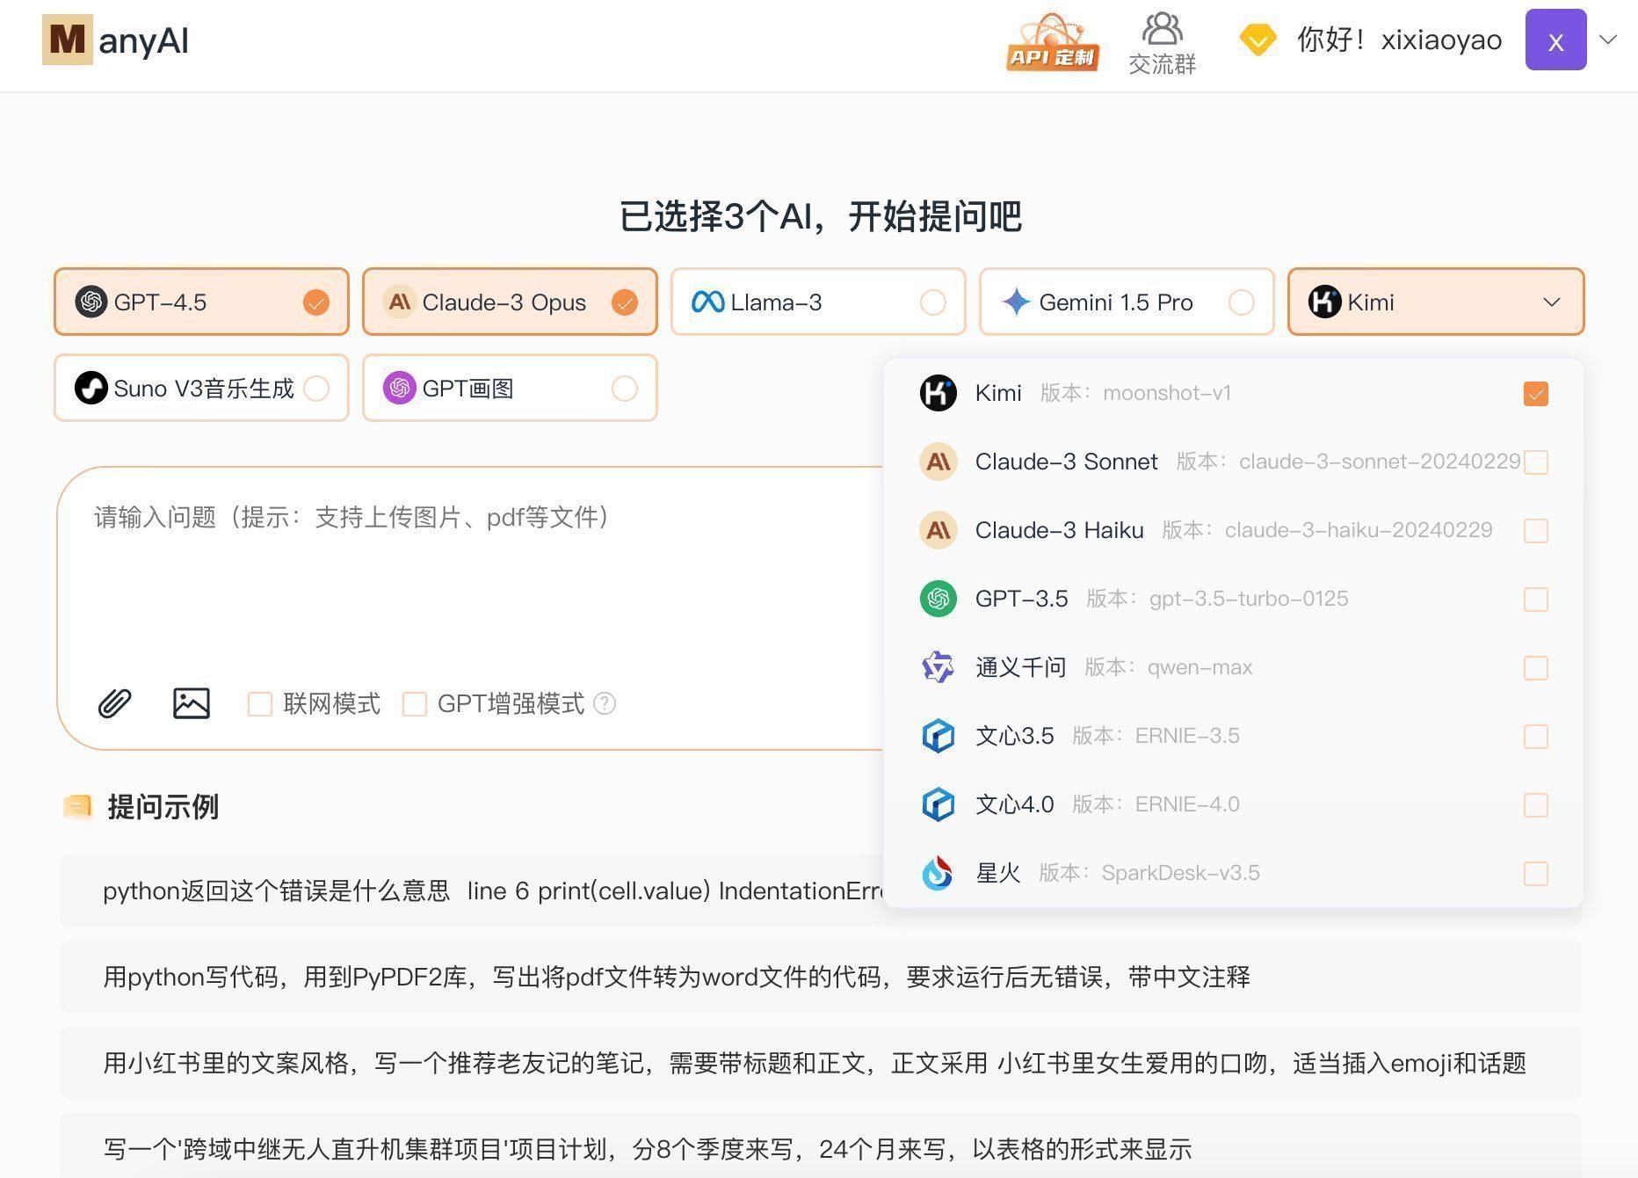Screen dimensions: 1638x1178
Task: Select GPT-3.5 menu entry
Action: (x=1233, y=599)
